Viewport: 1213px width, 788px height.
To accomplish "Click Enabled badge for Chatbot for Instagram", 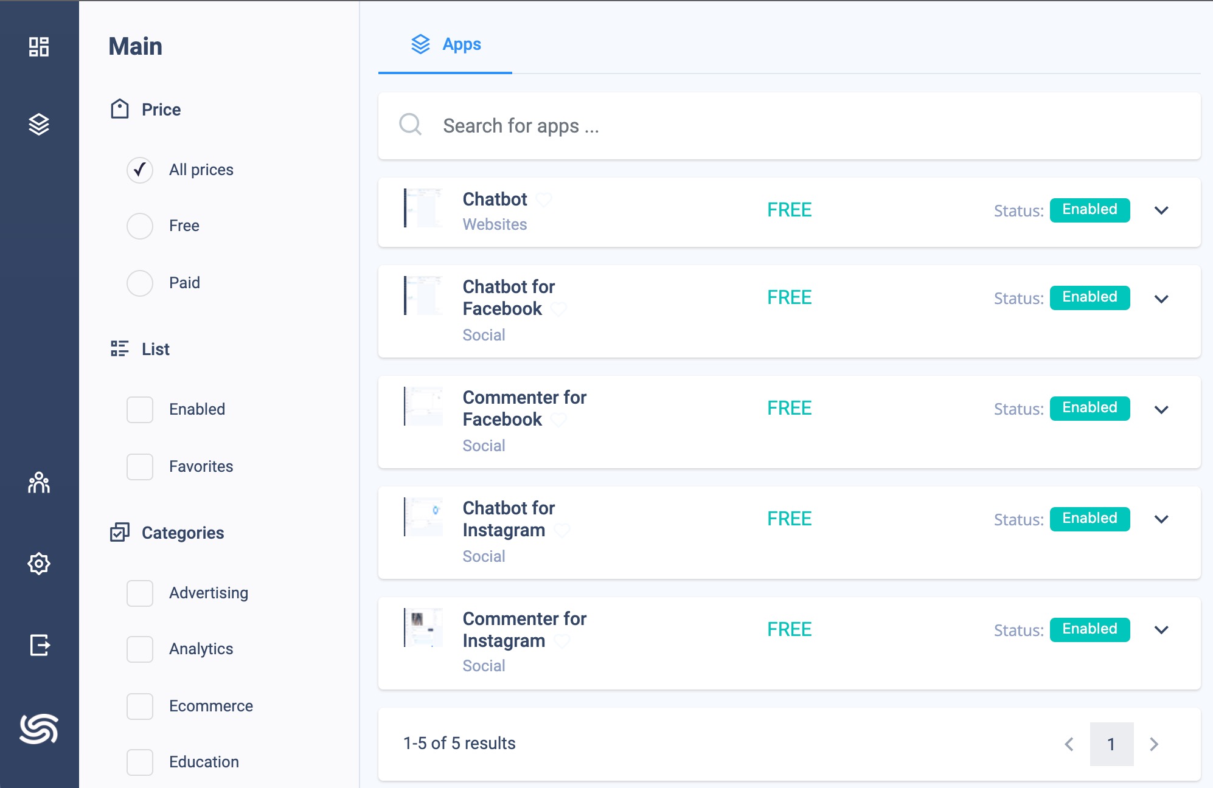I will click(1090, 519).
